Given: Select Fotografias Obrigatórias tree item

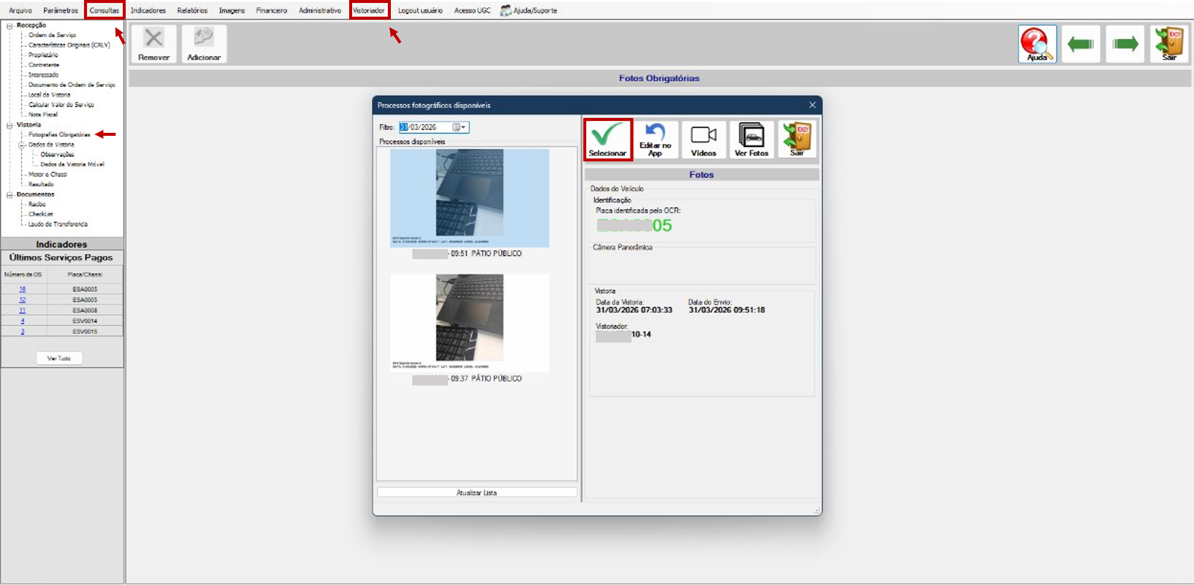Looking at the screenshot, I should click(59, 135).
